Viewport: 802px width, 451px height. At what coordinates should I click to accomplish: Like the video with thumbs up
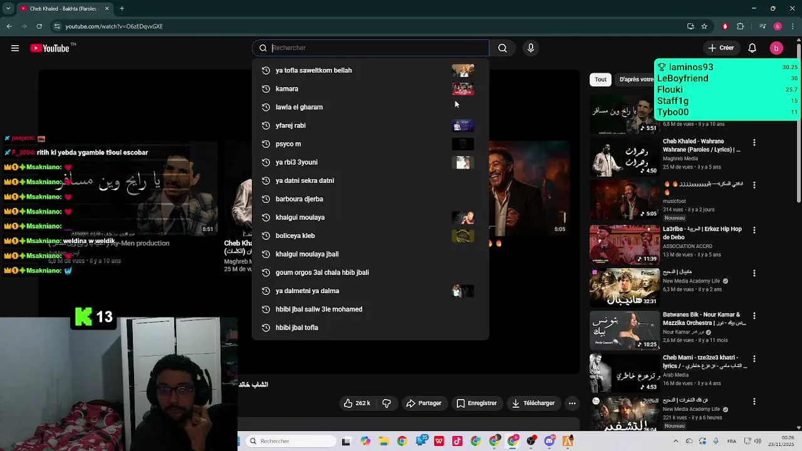(357, 403)
